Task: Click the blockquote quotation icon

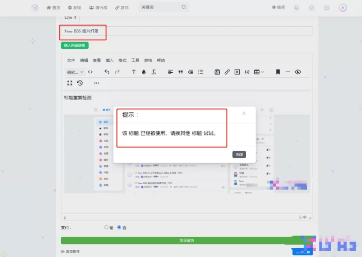Action: click(x=181, y=72)
